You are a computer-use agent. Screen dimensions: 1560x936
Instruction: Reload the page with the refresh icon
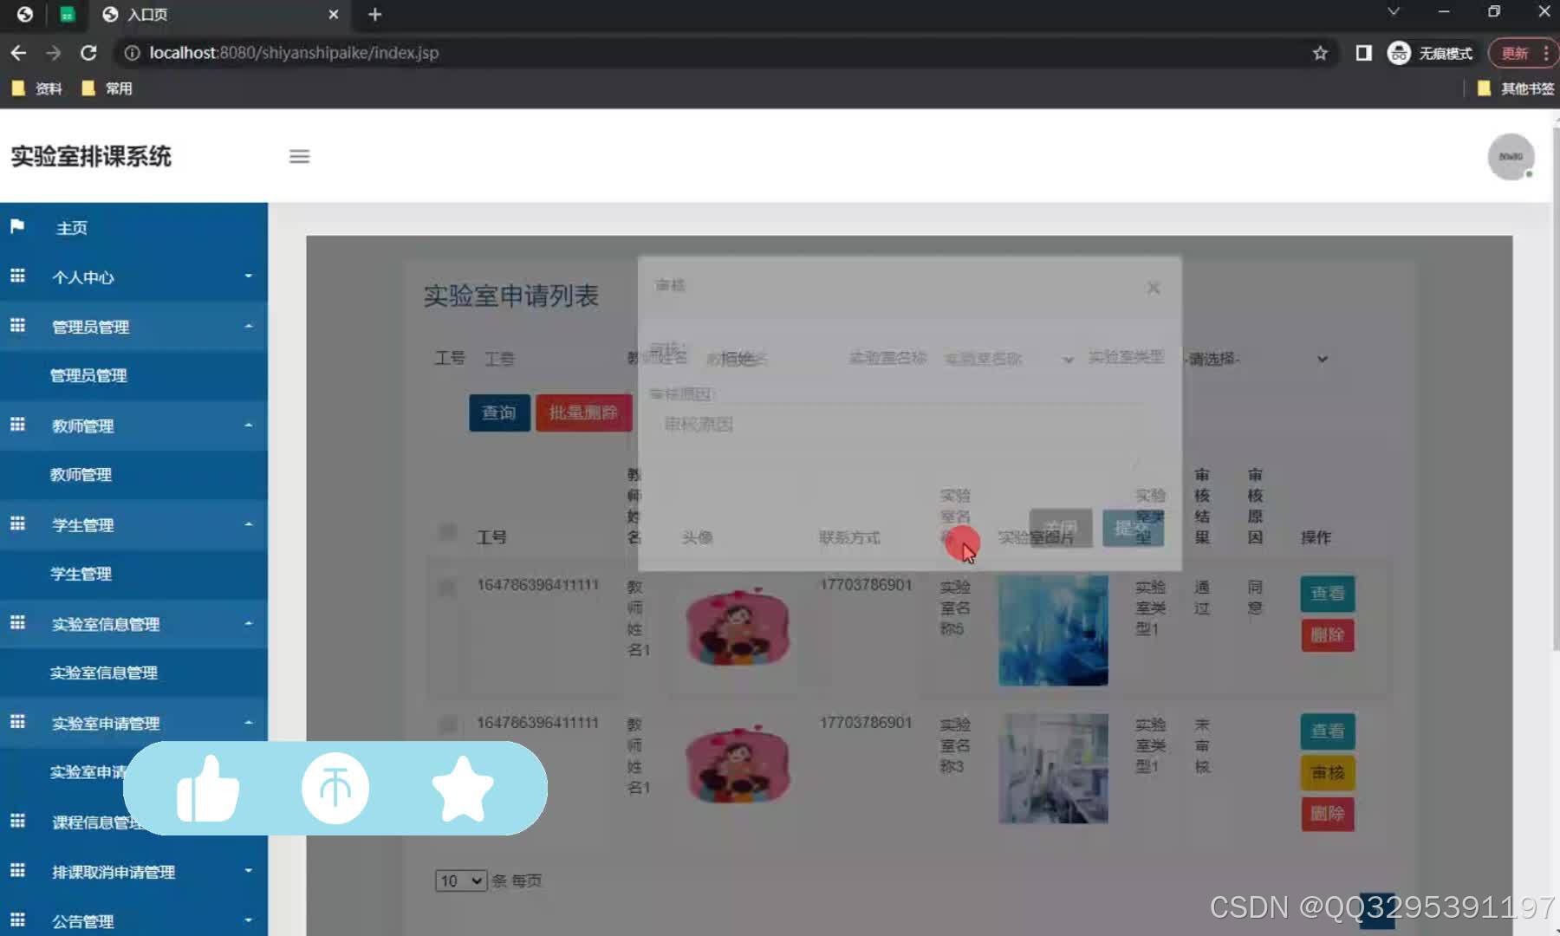pyautogui.click(x=88, y=53)
